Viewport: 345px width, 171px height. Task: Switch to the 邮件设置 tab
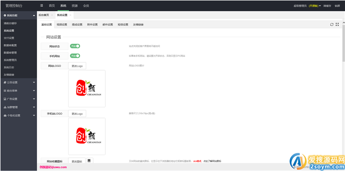point(107,25)
